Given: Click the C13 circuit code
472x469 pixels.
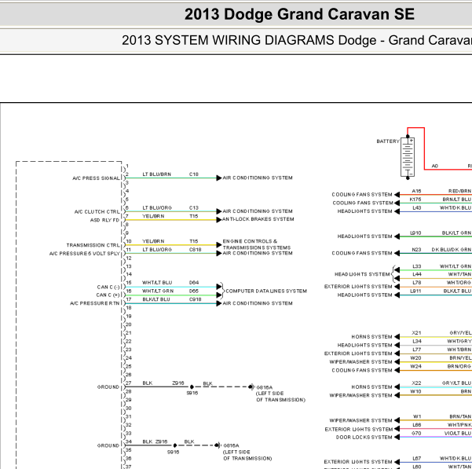Looking at the screenshot, I should tap(193, 207).
